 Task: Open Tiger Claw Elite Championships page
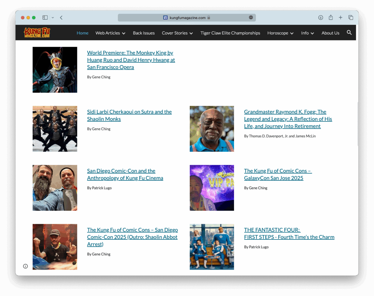(x=230, y=33)
